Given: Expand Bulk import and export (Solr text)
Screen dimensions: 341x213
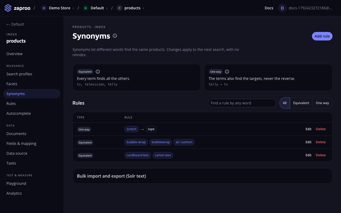Looking at the screenshot, I should point(202,176).
